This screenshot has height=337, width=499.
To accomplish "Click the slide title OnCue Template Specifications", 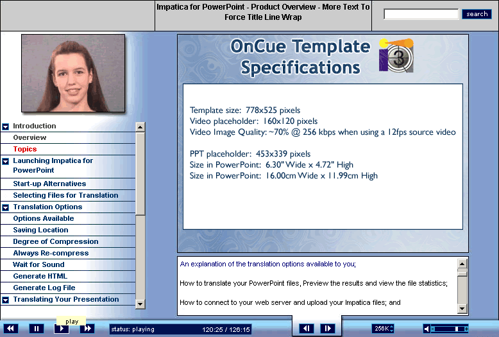I will [300, 56].
